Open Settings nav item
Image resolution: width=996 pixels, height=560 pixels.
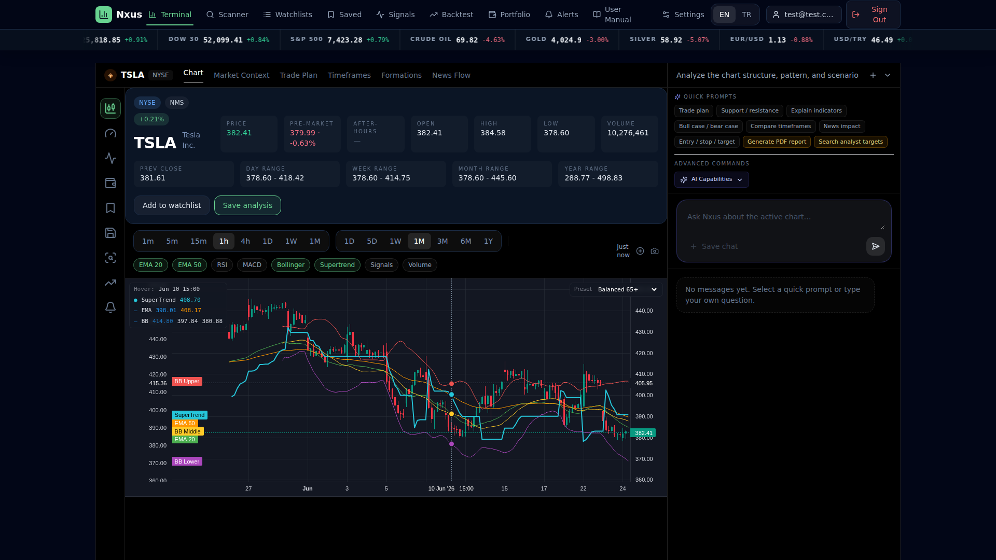tap(683, 15)
